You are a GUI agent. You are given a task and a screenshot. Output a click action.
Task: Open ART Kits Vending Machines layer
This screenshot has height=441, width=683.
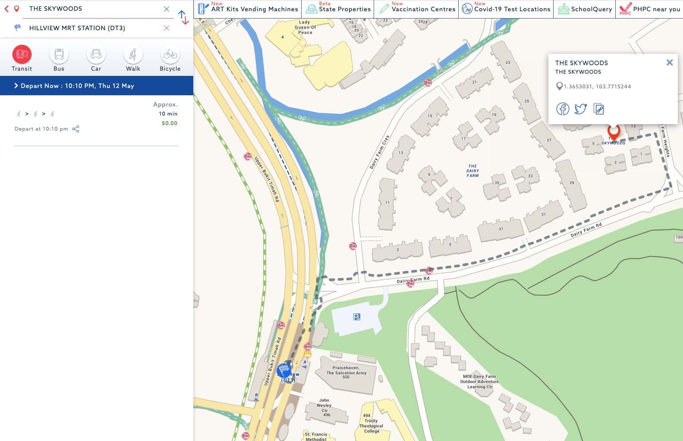(x=248, y=9)
